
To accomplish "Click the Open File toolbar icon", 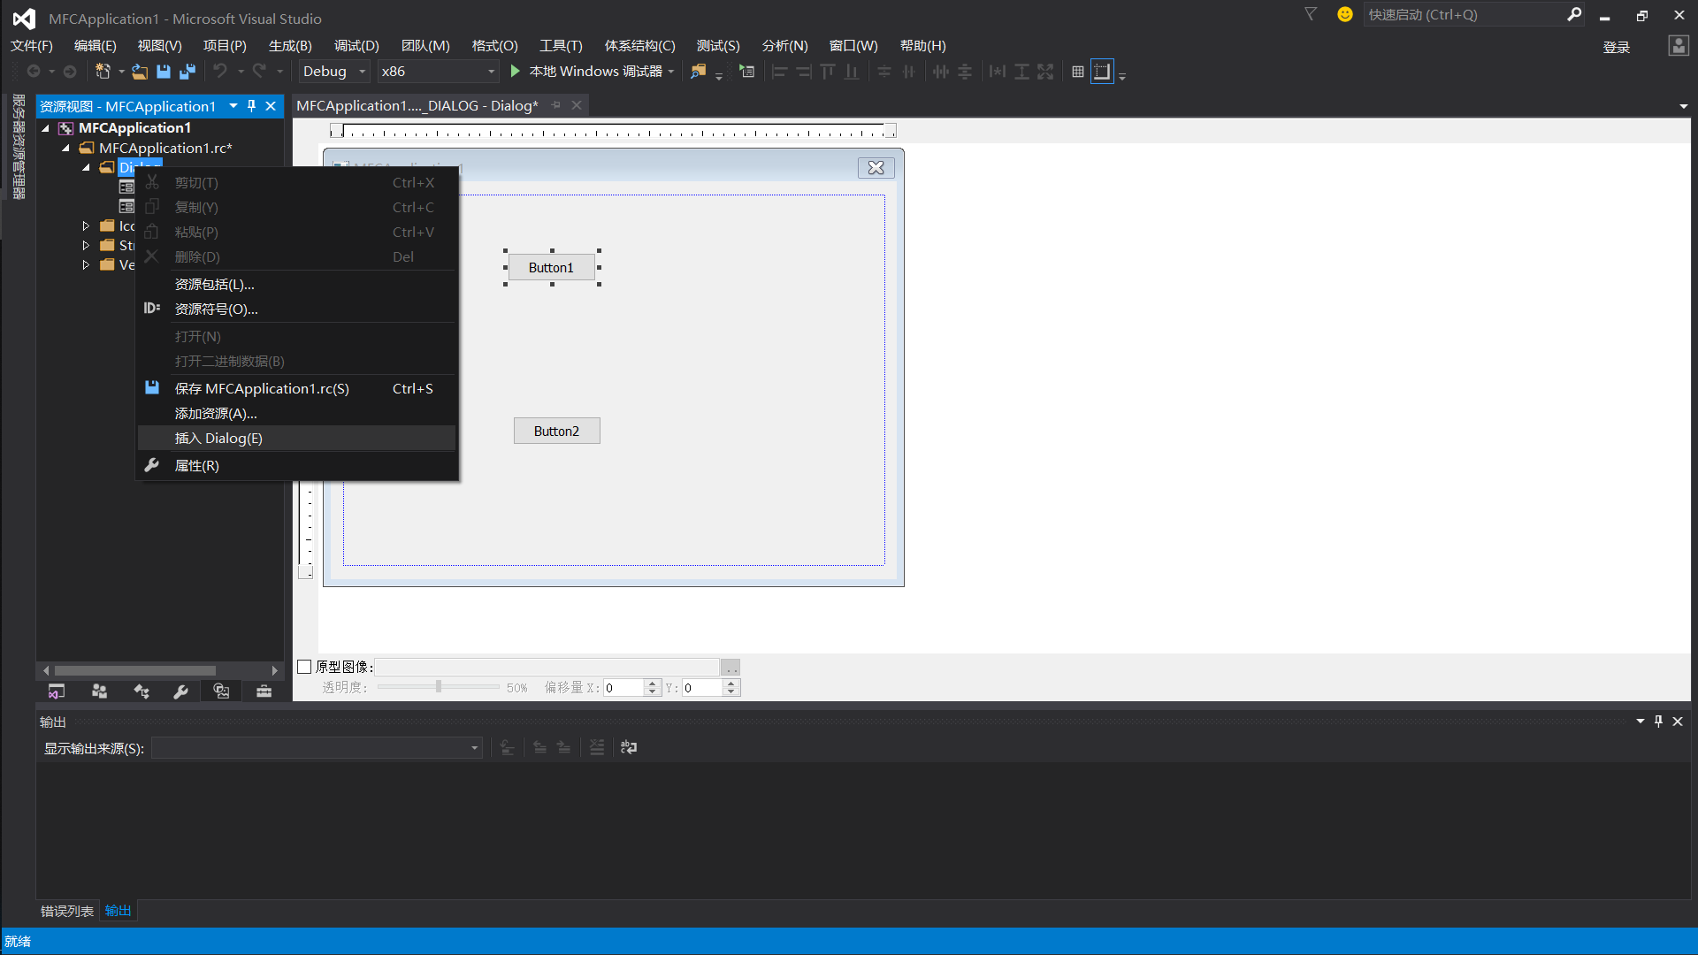I will click(x=140, y=72).
